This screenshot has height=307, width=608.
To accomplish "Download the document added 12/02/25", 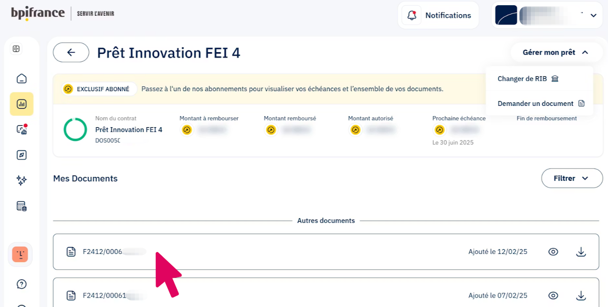I will (x=581, y=252).
